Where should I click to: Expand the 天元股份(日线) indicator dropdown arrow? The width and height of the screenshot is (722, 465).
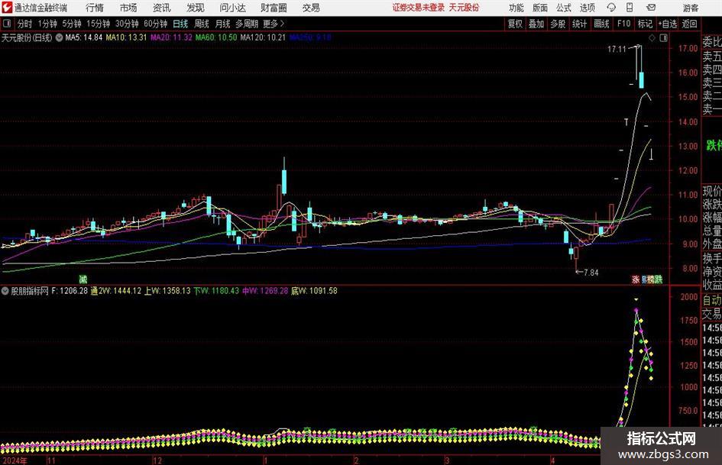point(59,37)
